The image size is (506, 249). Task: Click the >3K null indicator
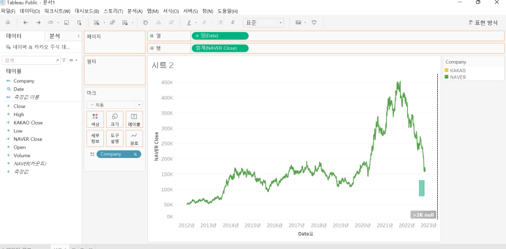424,215
